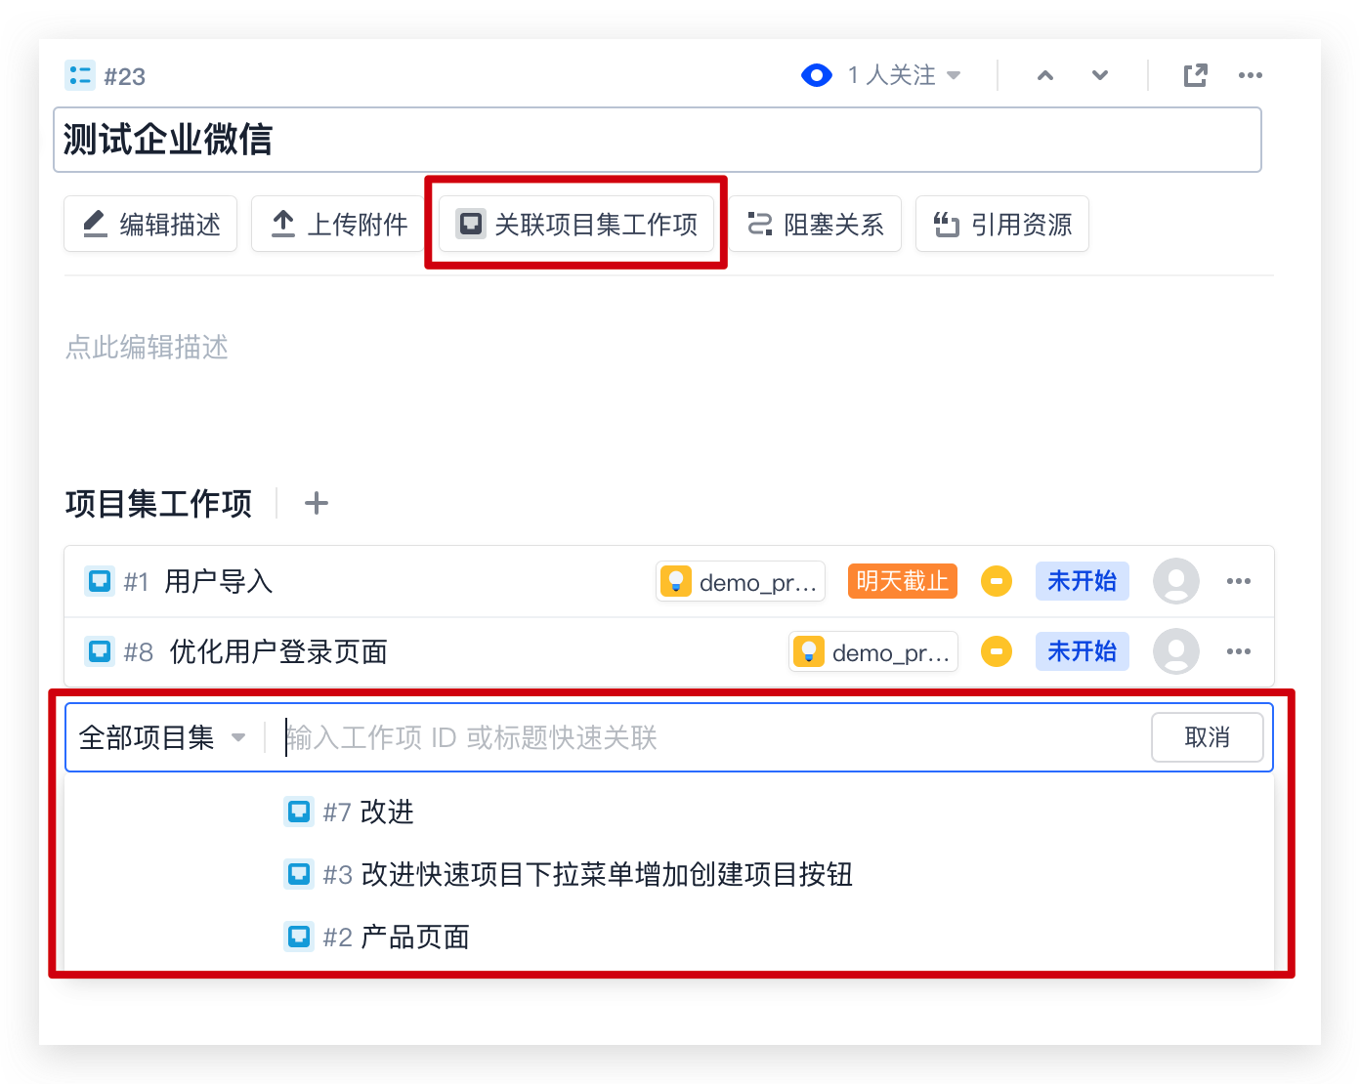Image resolution: width=1360 pixels, height=1084 pixels.
Task: Select suggestion #3 改进快速项目下拉菜单增加创建项目按钮
Action: pyautogui.click(x=669, y=874)
